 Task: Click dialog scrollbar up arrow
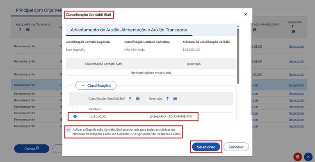click(x=238, y=26)
